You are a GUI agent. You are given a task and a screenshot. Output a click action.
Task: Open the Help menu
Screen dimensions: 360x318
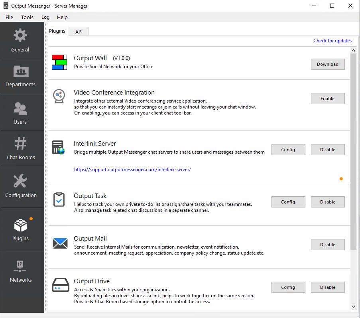click(x=62, y=17)
